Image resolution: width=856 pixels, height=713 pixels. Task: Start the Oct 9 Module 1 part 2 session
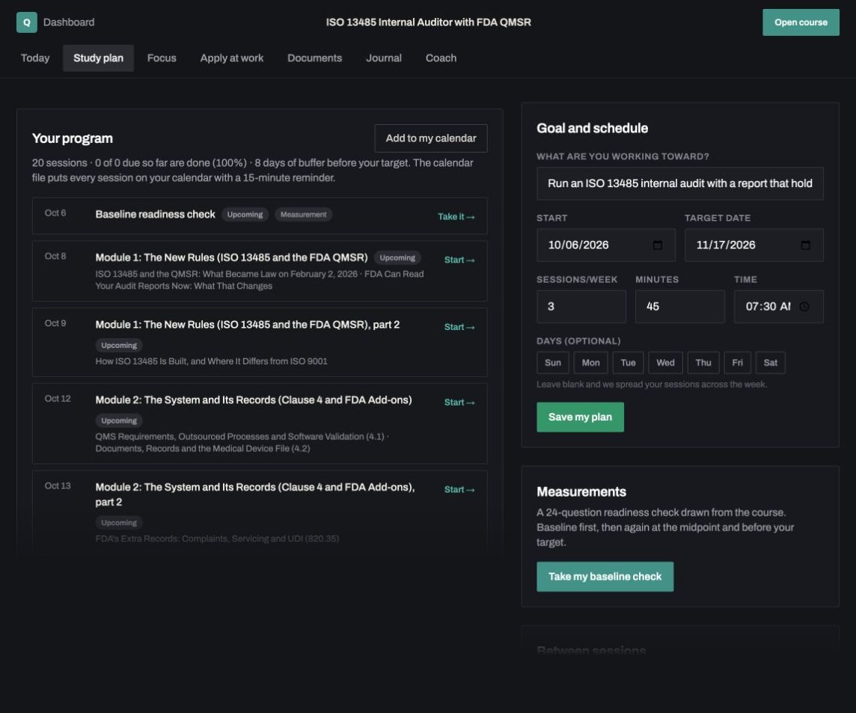459,327
